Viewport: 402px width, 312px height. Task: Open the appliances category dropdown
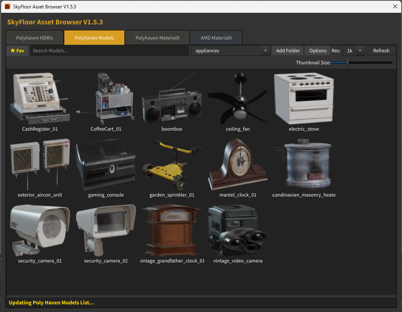(x=230, y=51)
